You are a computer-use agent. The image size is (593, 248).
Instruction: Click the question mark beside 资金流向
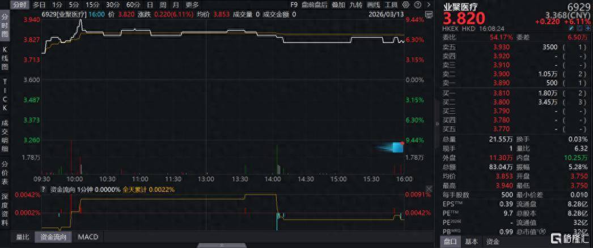click(x=43, y=190)
